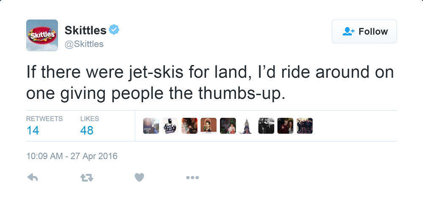The width and height of the screenshot is (423, 204).
Task: Open the Skittles profile picture
Action: (42, 35)
